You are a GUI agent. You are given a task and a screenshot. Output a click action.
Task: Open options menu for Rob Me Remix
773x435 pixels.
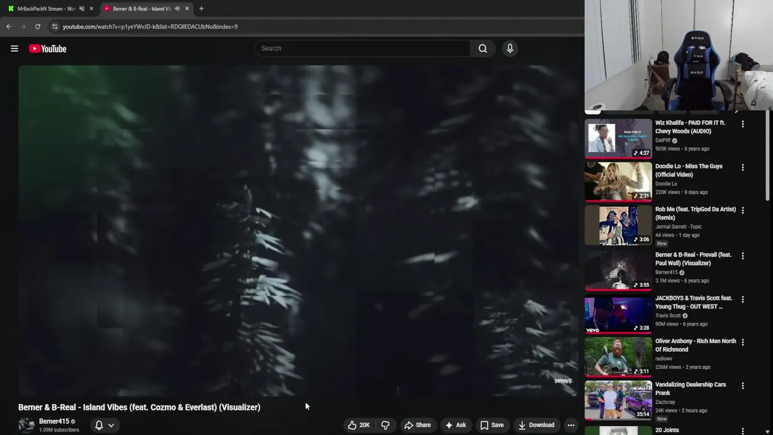[743, 210]
